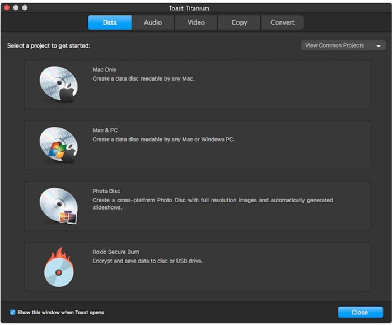Image resolution: width=392 pixels, height=325 pixels.
Task: Click the window zoom button in the title bar
Action: click(25, 8)
